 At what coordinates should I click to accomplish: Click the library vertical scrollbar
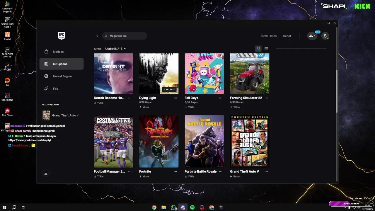coord(337,91)
